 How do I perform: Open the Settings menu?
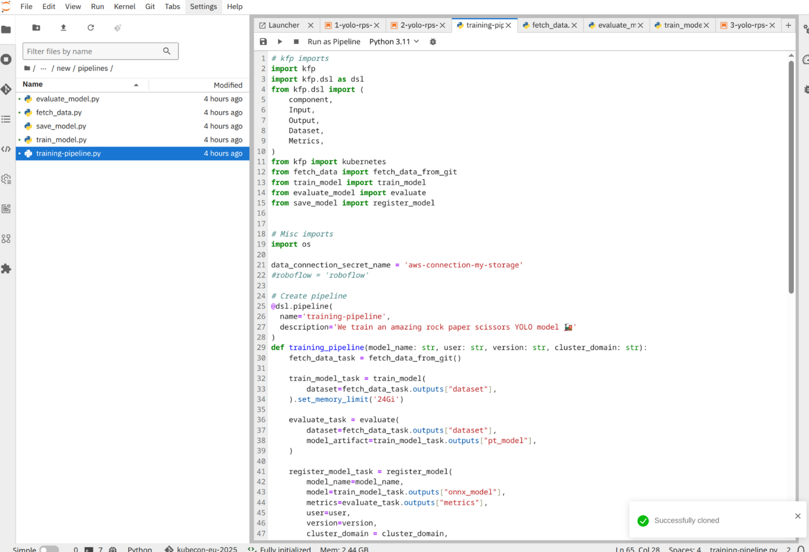(x=203, y=6)
